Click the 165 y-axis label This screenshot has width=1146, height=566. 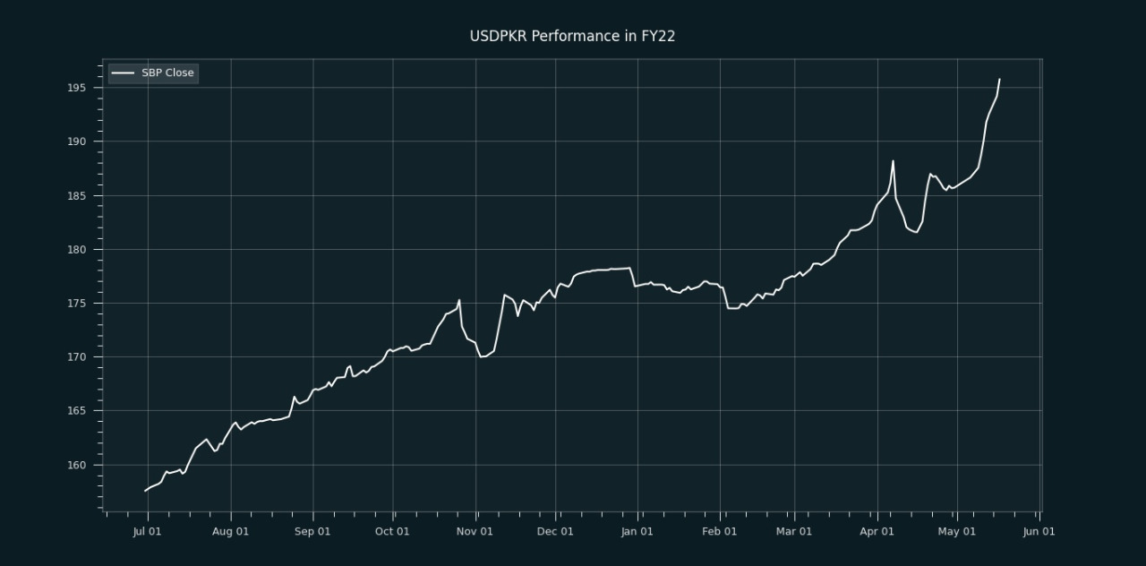click(77, 411)
